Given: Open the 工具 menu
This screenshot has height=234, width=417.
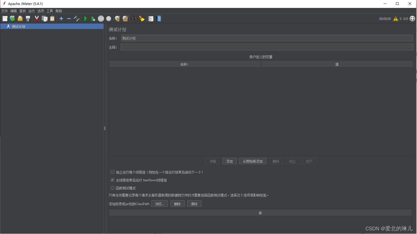Looking at the screenshot, I should (50, 11).
